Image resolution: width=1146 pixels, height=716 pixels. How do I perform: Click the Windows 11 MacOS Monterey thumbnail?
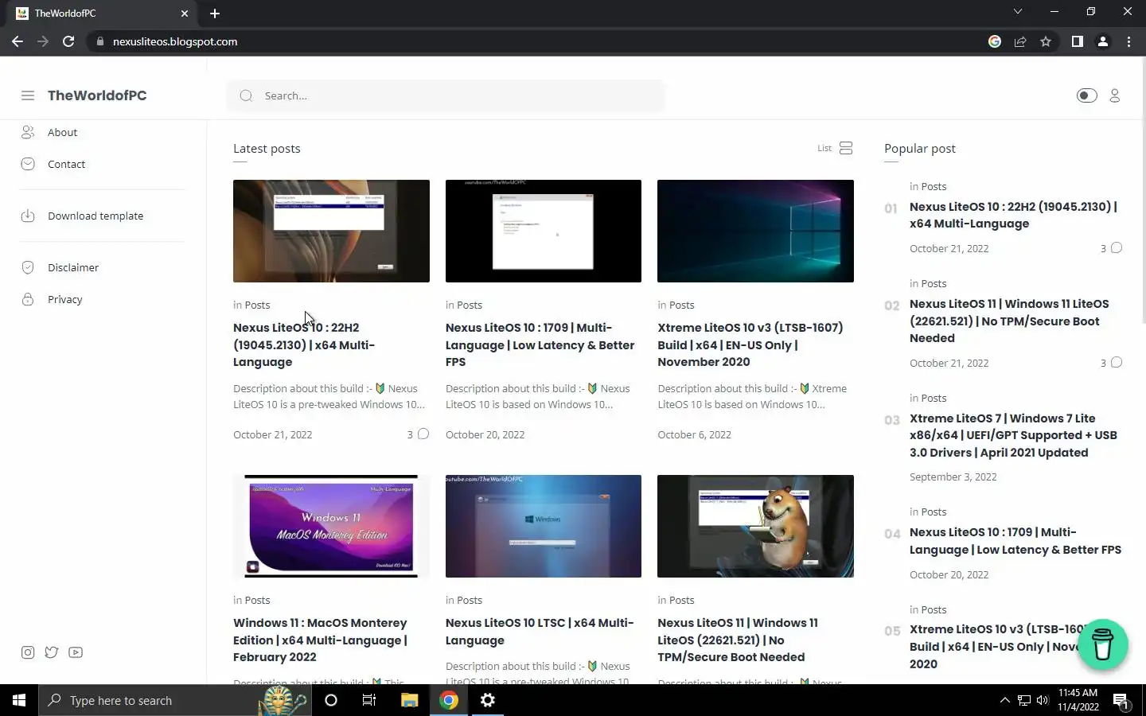pos(331,526)
